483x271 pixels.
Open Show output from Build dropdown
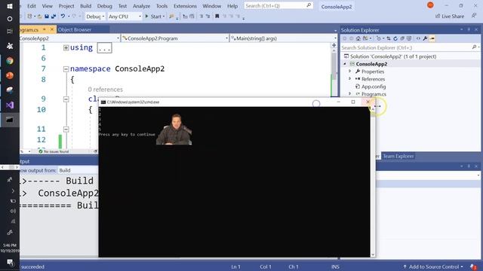click(78, 170)
